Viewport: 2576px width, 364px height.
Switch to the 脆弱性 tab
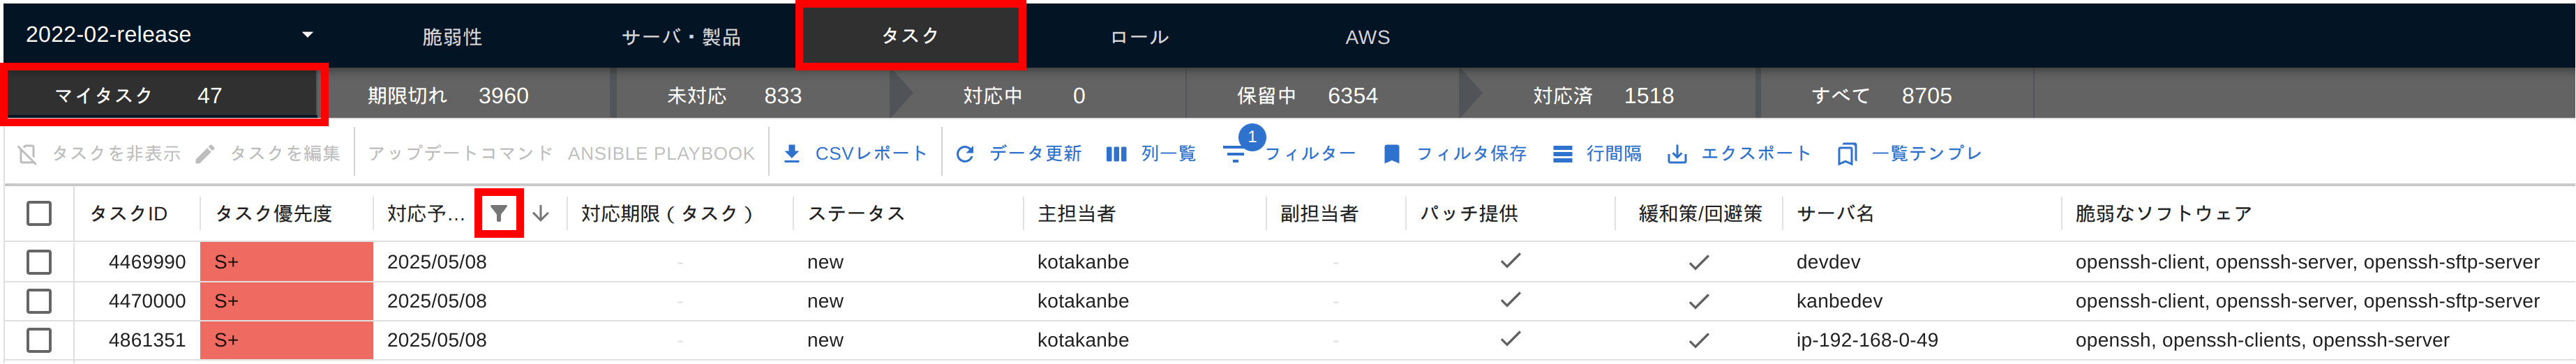point(452,37)
